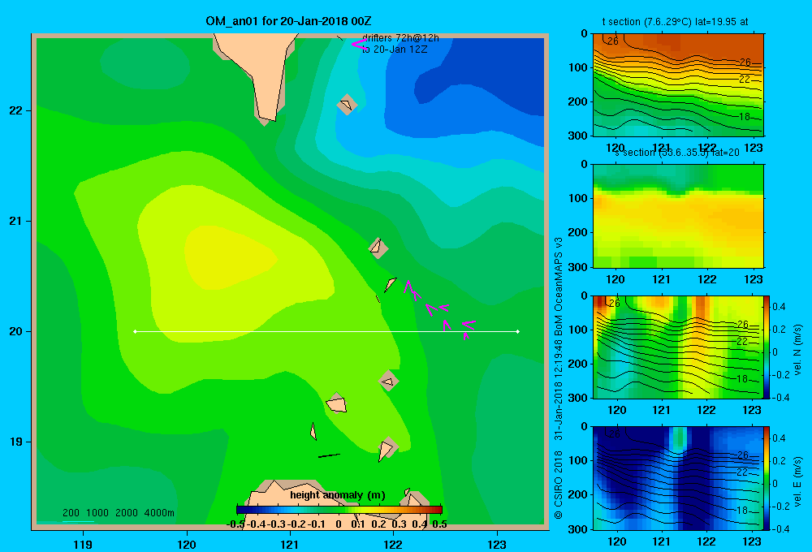Click the "0.4" tick on the vel. N scale
The height and width of the screenshot is (552, 812).
pyautogui.click(x=779, y=307)
